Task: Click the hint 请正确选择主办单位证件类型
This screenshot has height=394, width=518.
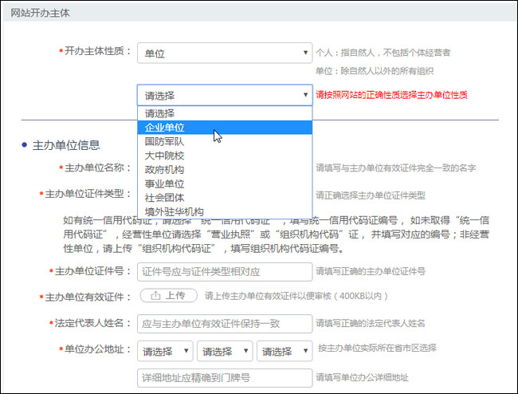Action: [371, 195]
